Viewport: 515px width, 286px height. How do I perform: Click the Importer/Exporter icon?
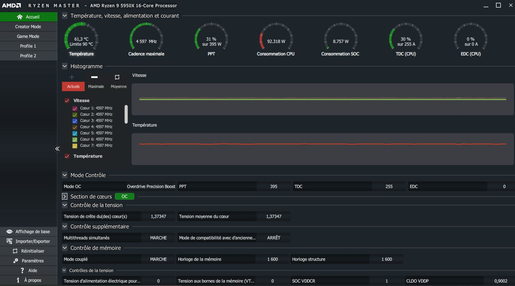(9, 241)
